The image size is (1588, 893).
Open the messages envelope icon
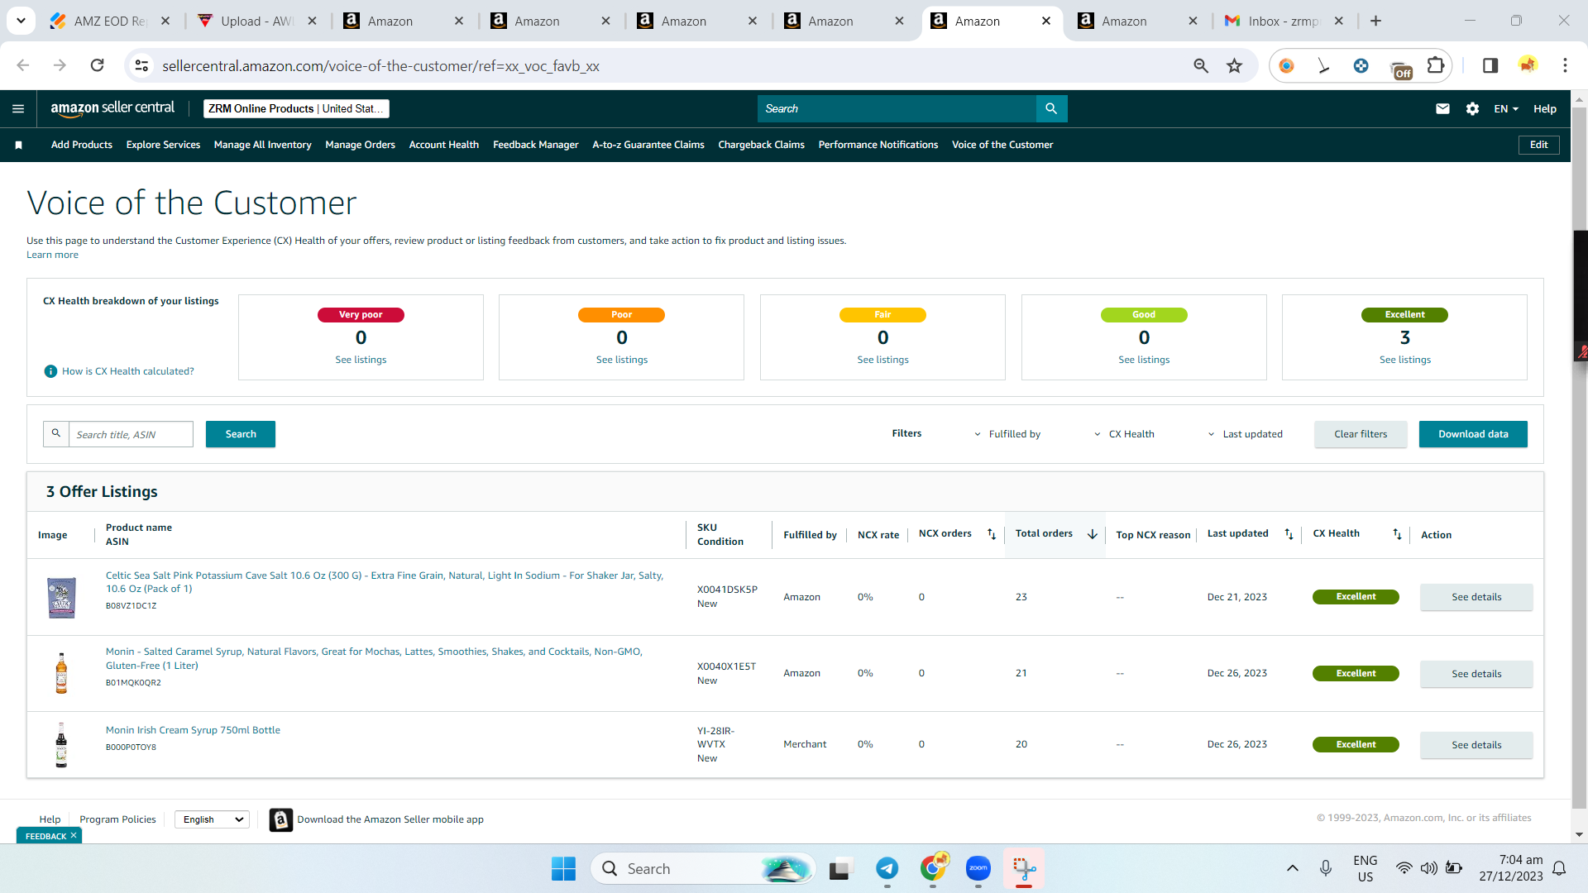[1442, 108]
